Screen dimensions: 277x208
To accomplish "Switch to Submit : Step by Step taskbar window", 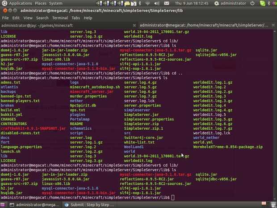I will point(90,205).
